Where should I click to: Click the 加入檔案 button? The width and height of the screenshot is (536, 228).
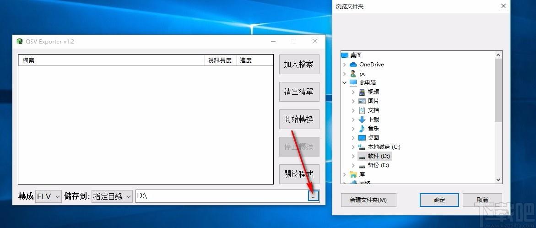(x=299, y=64)
